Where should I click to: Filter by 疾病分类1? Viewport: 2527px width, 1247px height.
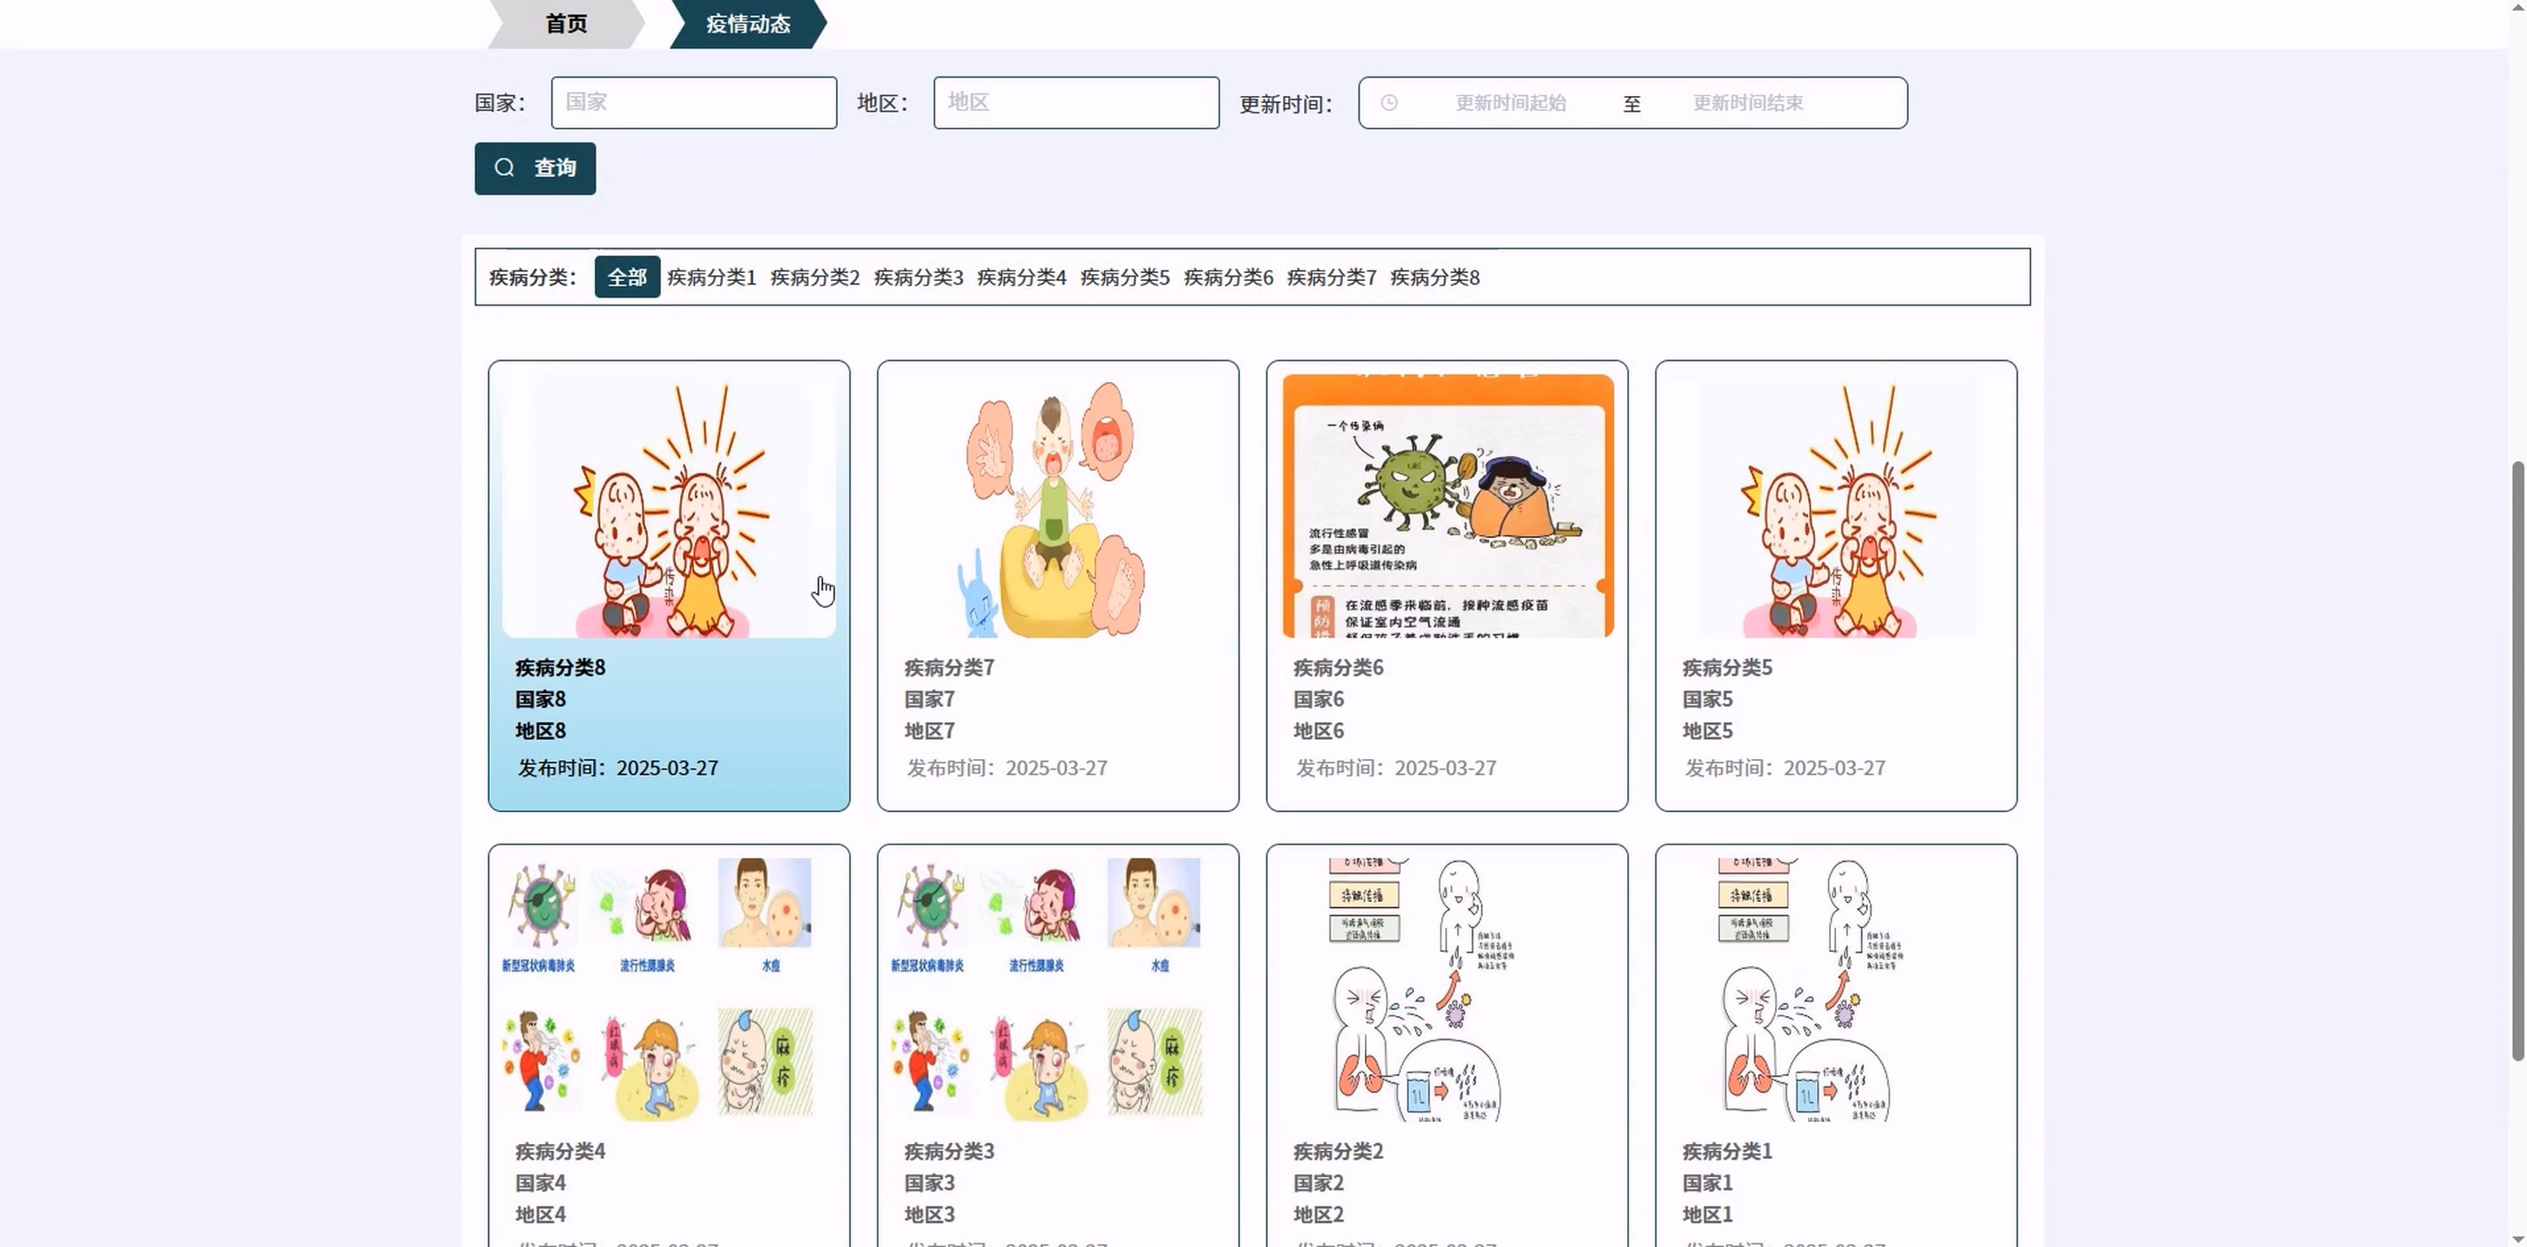711,277
